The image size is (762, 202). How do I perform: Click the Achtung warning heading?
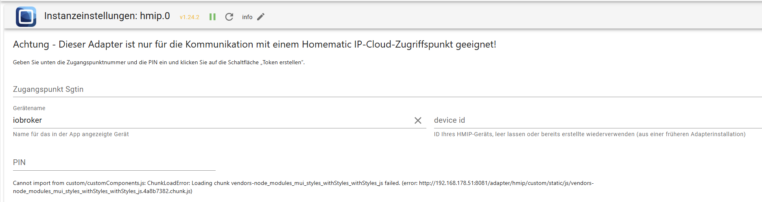(x=255, y=44)
